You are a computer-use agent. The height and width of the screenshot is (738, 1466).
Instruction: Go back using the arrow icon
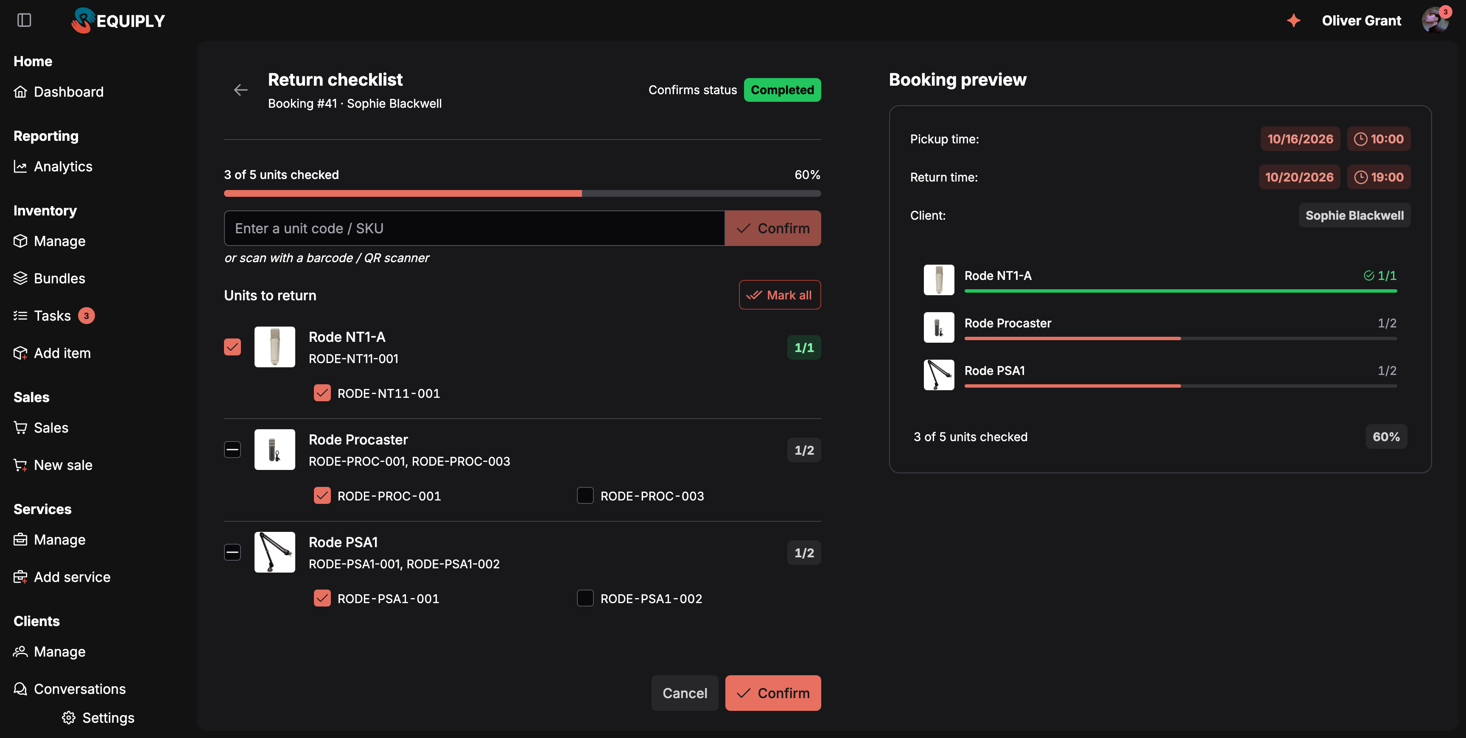[x=241, y=90]
